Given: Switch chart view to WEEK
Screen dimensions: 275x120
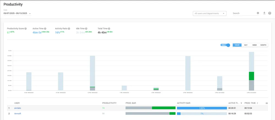Looking at the screenshot, I should coord(255,45).
